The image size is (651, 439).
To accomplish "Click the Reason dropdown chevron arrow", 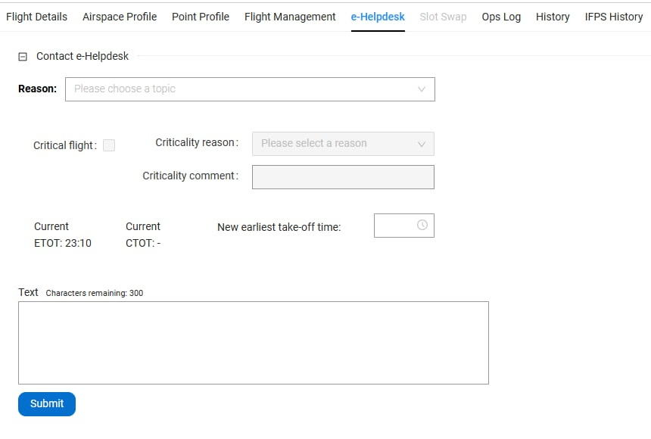I will click(x=422, y=89).
